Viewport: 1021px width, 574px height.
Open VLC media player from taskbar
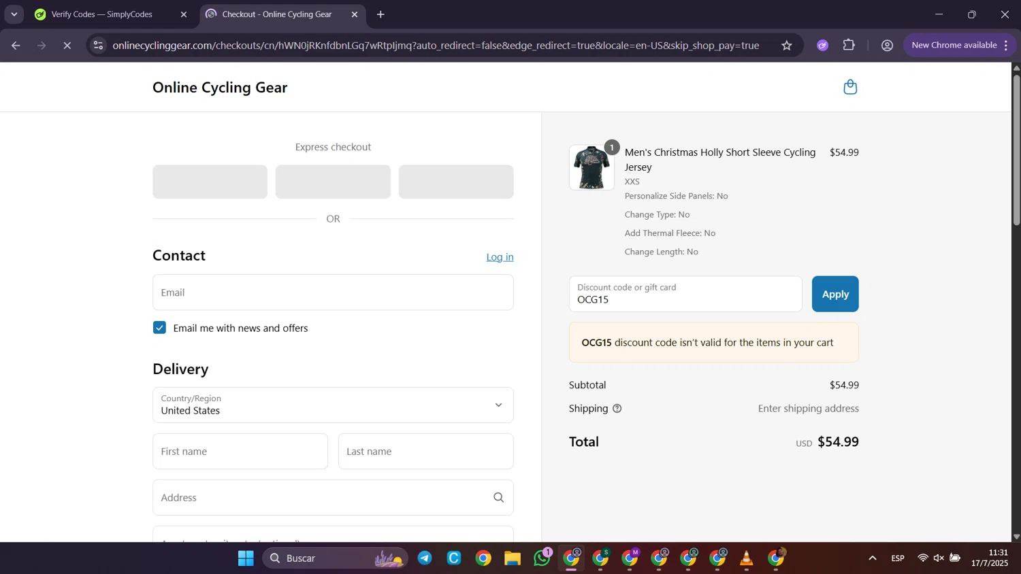pyautogui.click(x=747, y=558)
